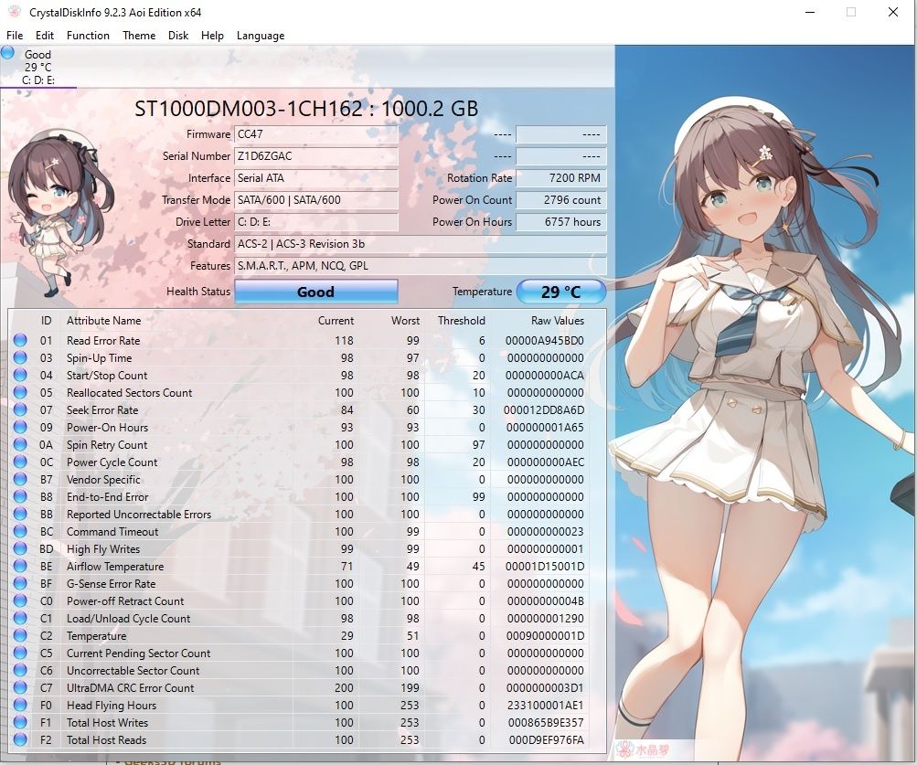Click the Transfer Mode field
The width and height of the screenshot is (917, 765).
[315, 199]
